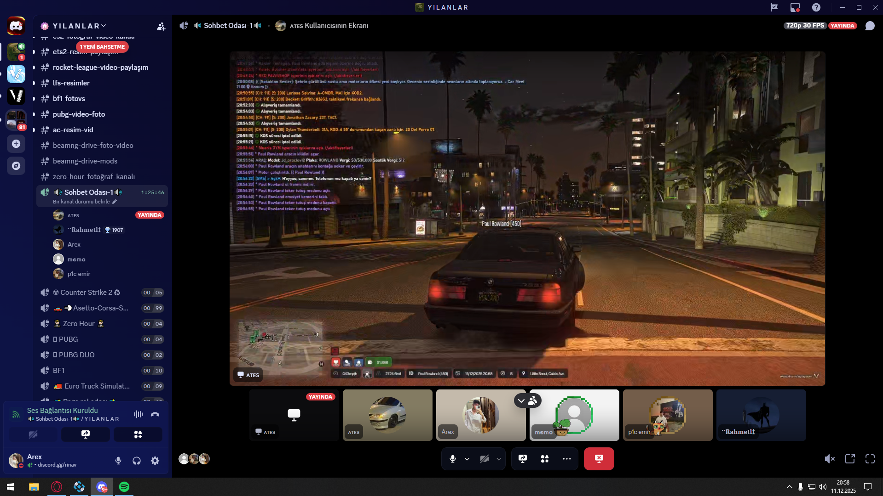This screenshot has width=883, height=496.
Task: Invite people to the YILANLAR server
Action: point(161,26)
